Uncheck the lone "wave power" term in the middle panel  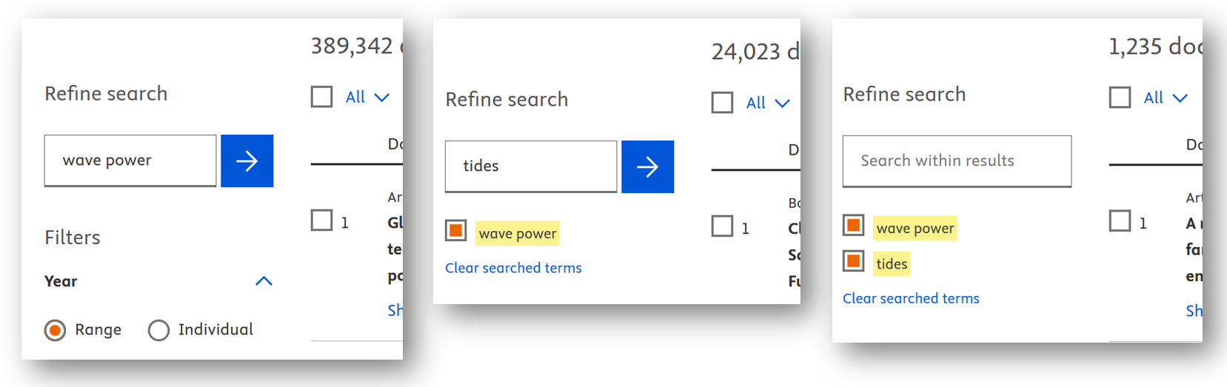[x=456, y=231]
